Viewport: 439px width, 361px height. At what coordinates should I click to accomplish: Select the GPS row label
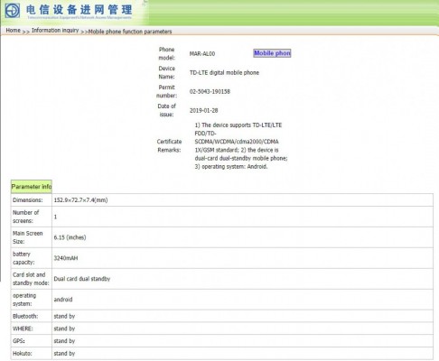click(19, 341)
